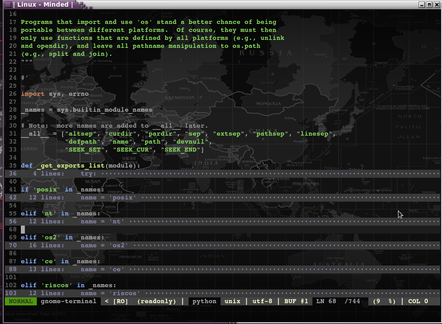Expand the fold containing name = 'nt'
Viewport: 442px width, 324px height.
pos(223,221)
